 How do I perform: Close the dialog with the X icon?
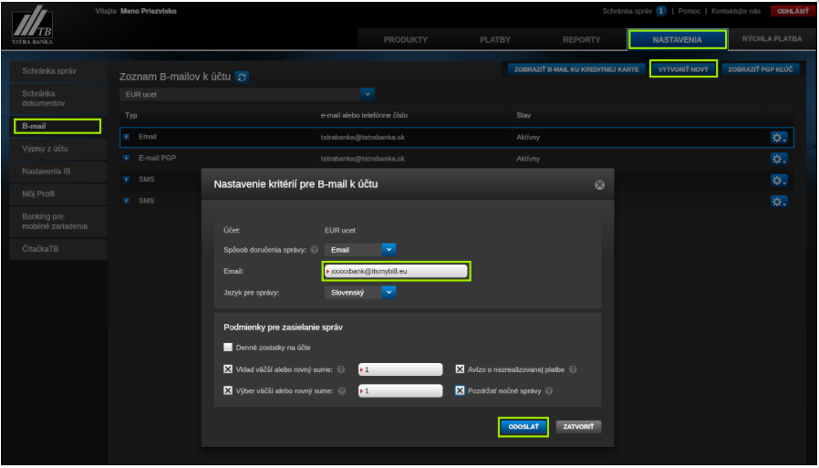tap(599, 184)
